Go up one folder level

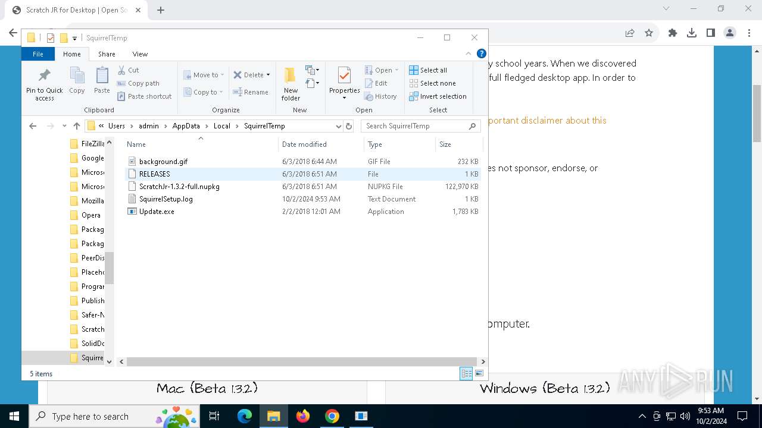pyautogui.click(x=77, y=126)
